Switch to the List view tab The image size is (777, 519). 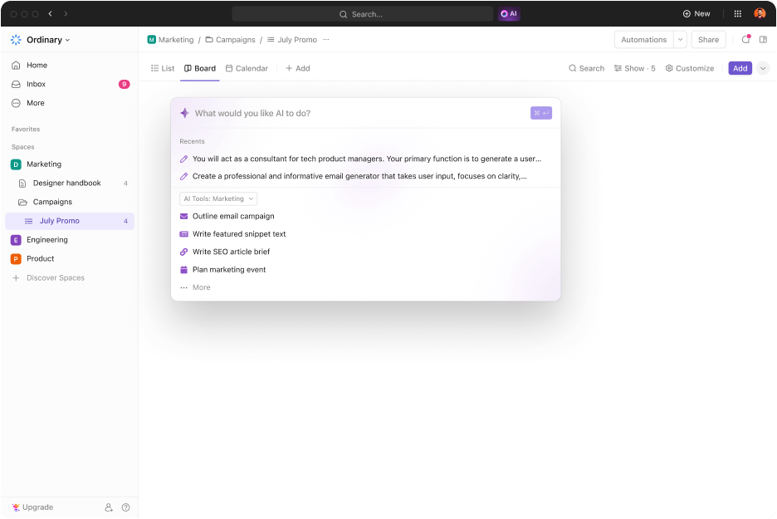tap(162, 68)
